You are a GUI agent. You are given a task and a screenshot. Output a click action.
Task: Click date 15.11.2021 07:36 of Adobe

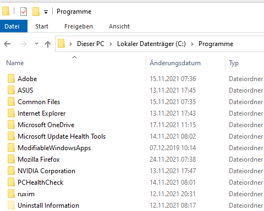click(173, 79)
